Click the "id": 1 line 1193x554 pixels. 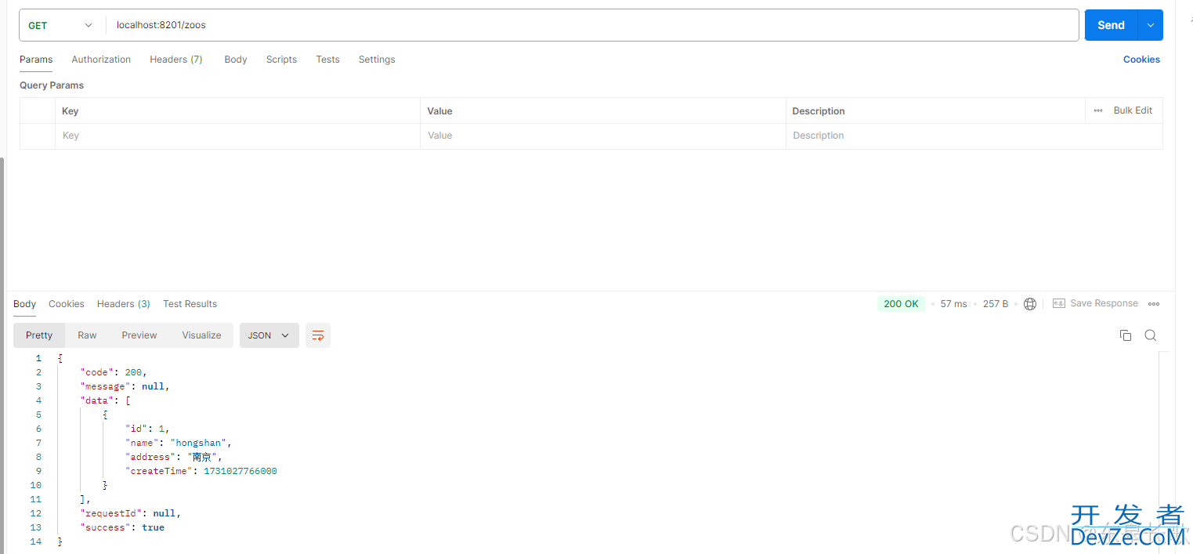tap(147, 429)
